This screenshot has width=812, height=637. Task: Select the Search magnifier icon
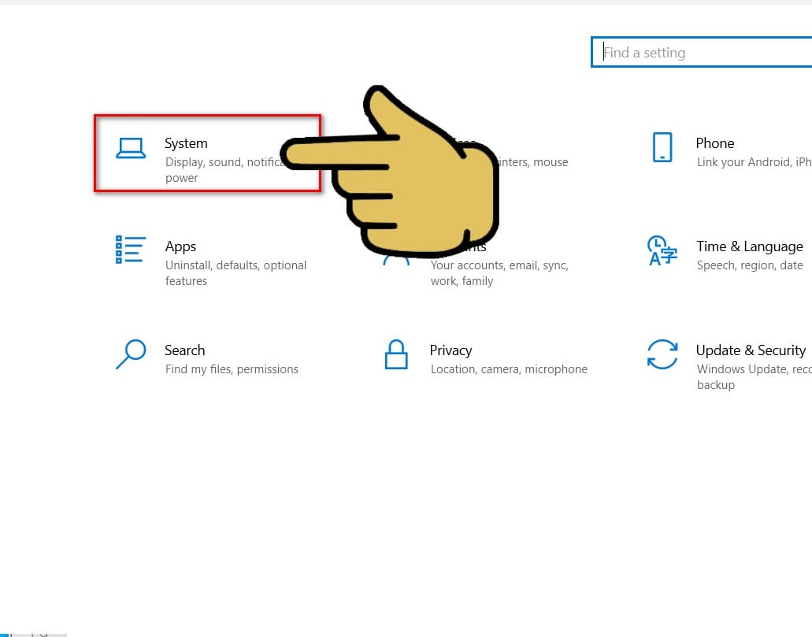(x=131, y=354)
